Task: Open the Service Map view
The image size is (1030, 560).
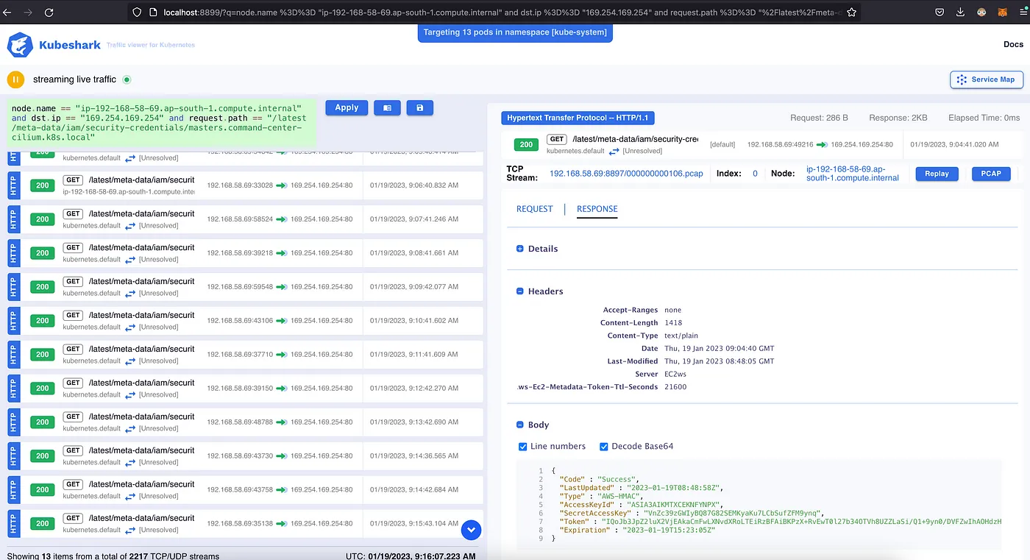Action: (986, 79)
